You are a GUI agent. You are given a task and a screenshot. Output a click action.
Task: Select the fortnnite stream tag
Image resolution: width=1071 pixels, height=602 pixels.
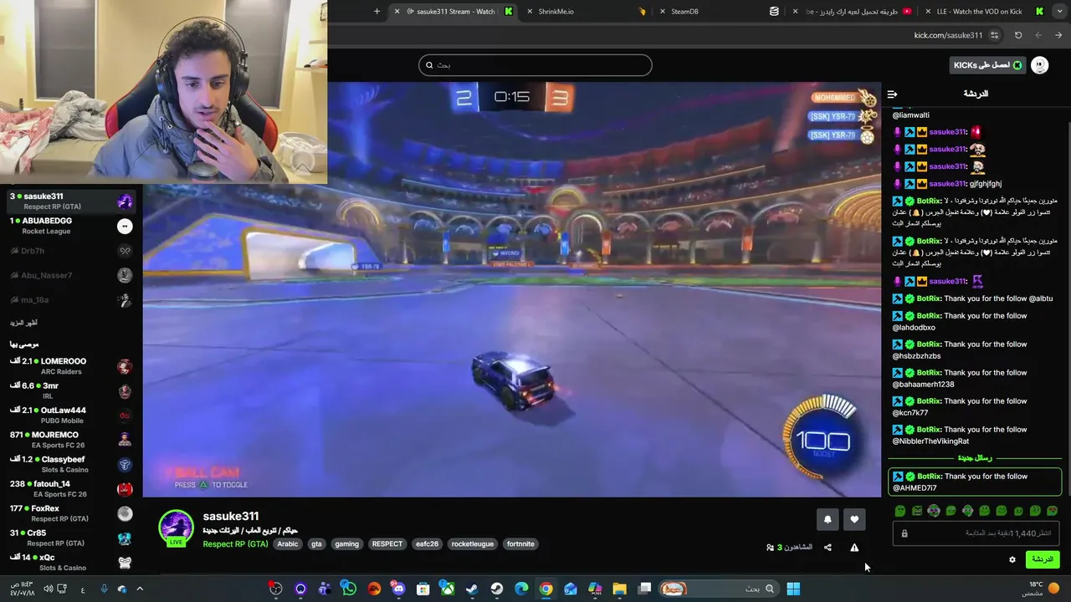coord(520,544)
